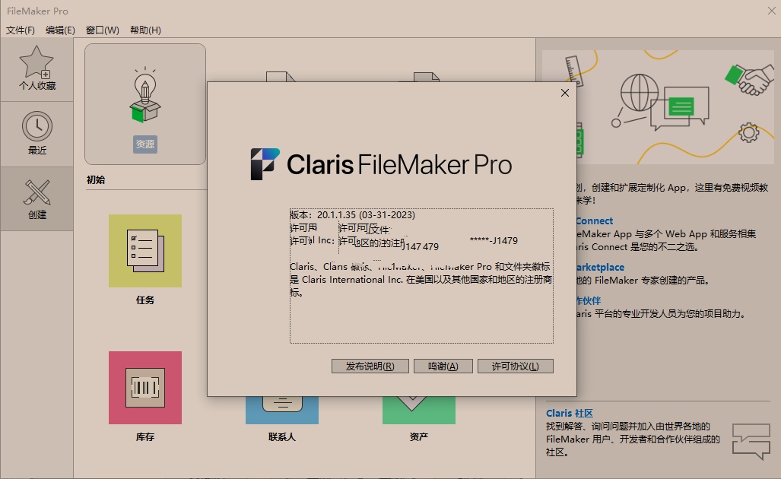Click the 初始 section heading

point(96,179)
